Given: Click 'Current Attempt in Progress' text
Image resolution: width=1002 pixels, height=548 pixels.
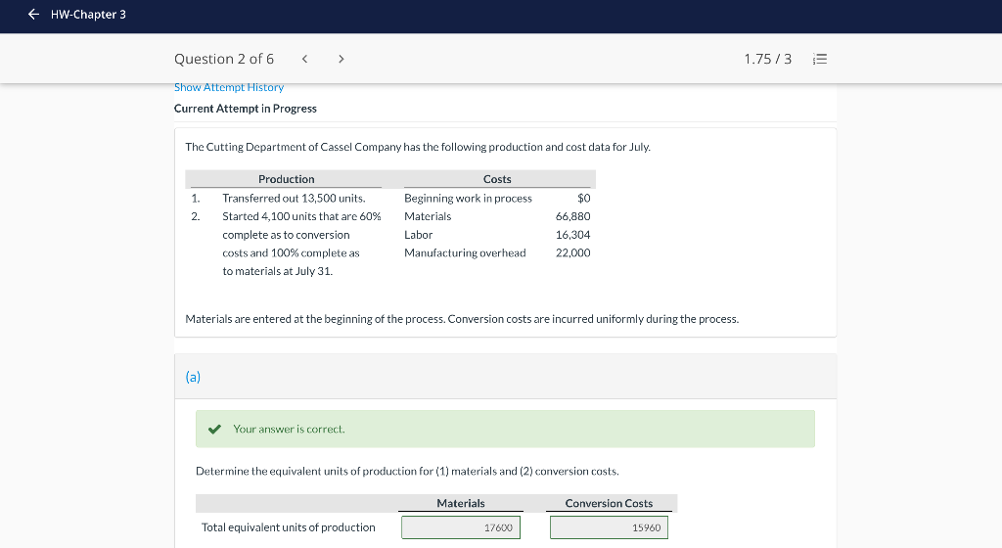Looking at the screenshot, I should 246,109.
